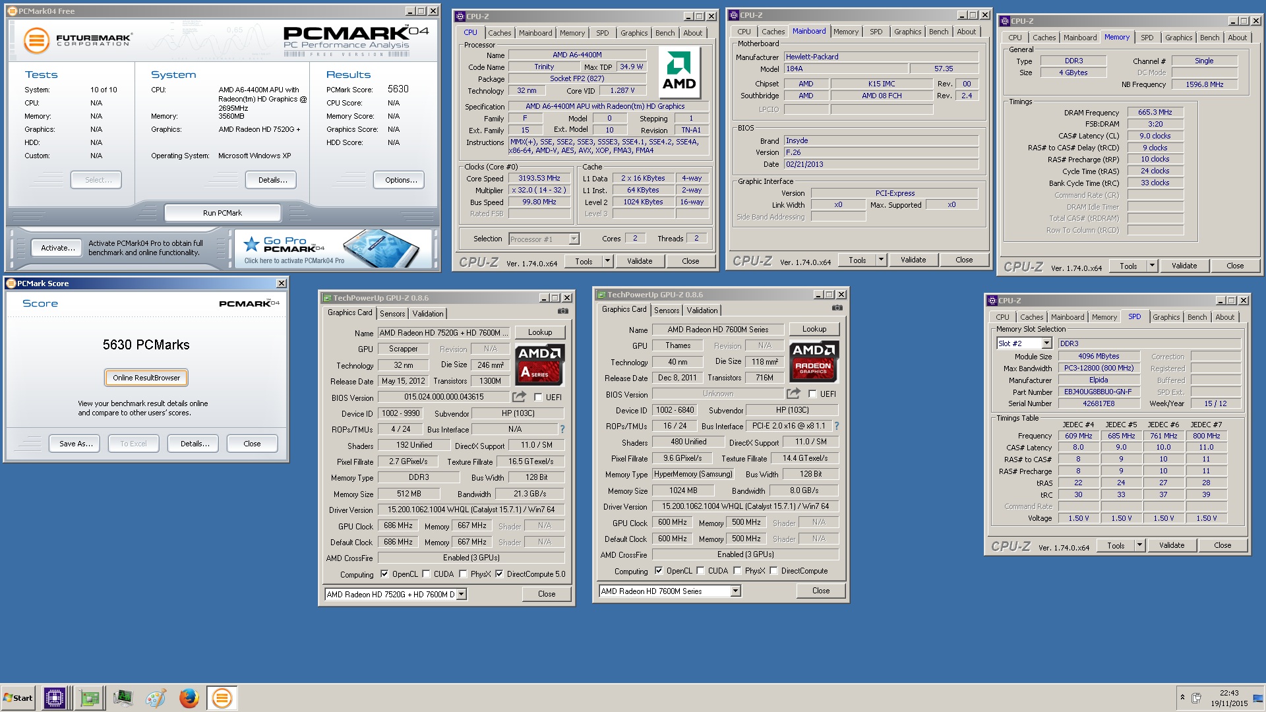This screenshot has width=1266, height=712.
Task: Toggle DirectCompute checkbox in Thames GPU-Z
Action: [x=773, y=570]
